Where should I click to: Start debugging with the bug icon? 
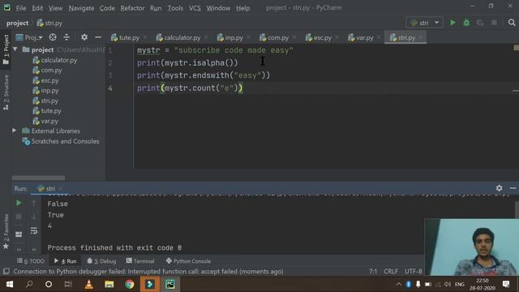click(466, 23)
